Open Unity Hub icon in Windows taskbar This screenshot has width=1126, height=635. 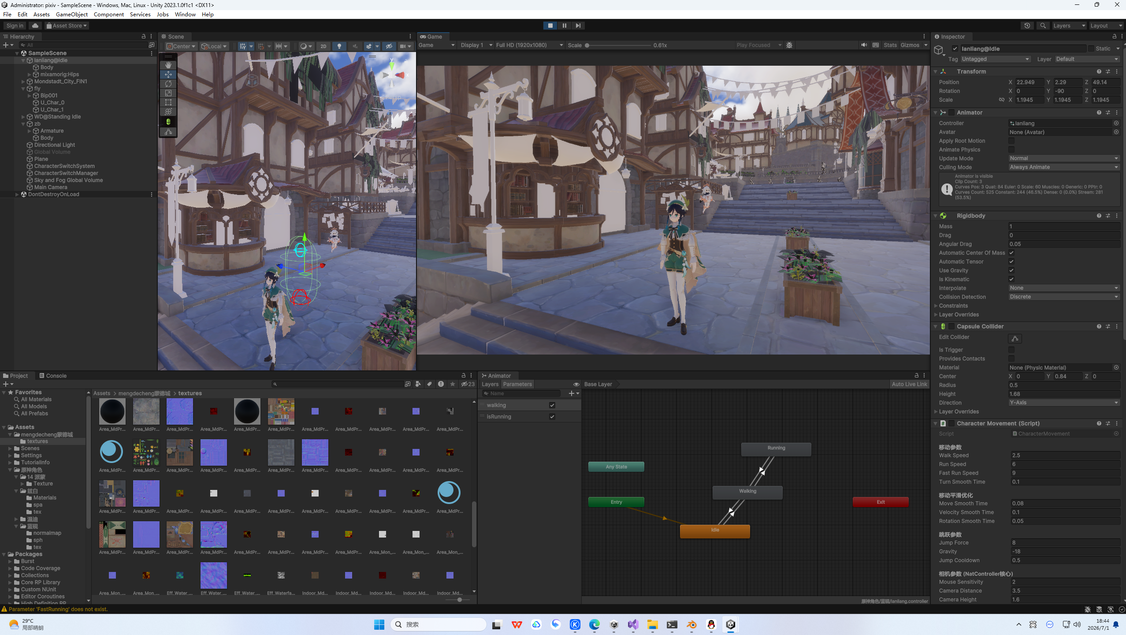[x=614, y=624]
